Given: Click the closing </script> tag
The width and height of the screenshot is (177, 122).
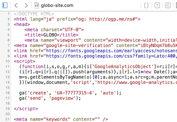Looking at the screenshot, I should coord(26,109).
